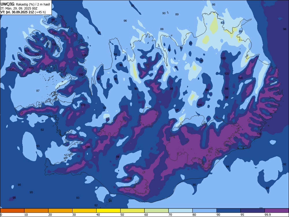289x217 pixels.
Task: Click the '86' humidity value on the map
Action: (x=214, y=5)
